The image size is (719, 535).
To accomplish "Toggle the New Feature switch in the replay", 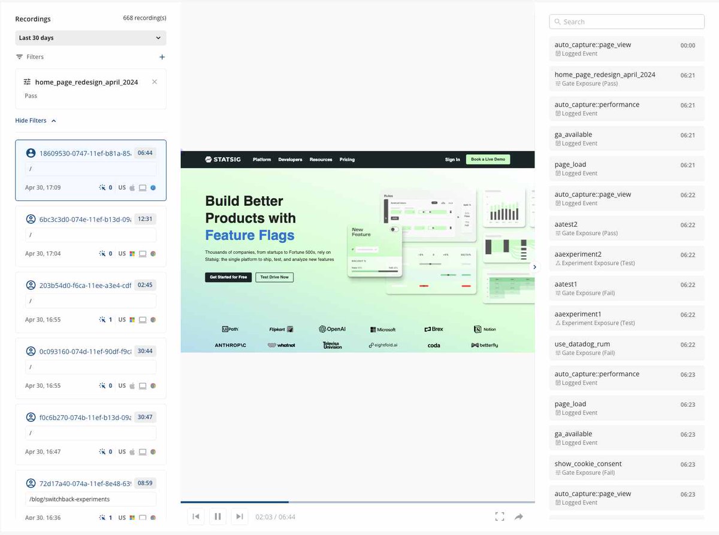I will (394, 229).
